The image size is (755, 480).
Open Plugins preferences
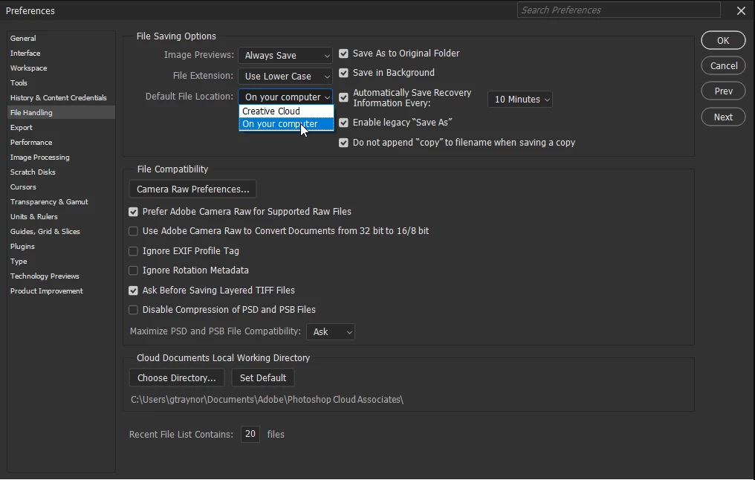[x=22, y=247]
